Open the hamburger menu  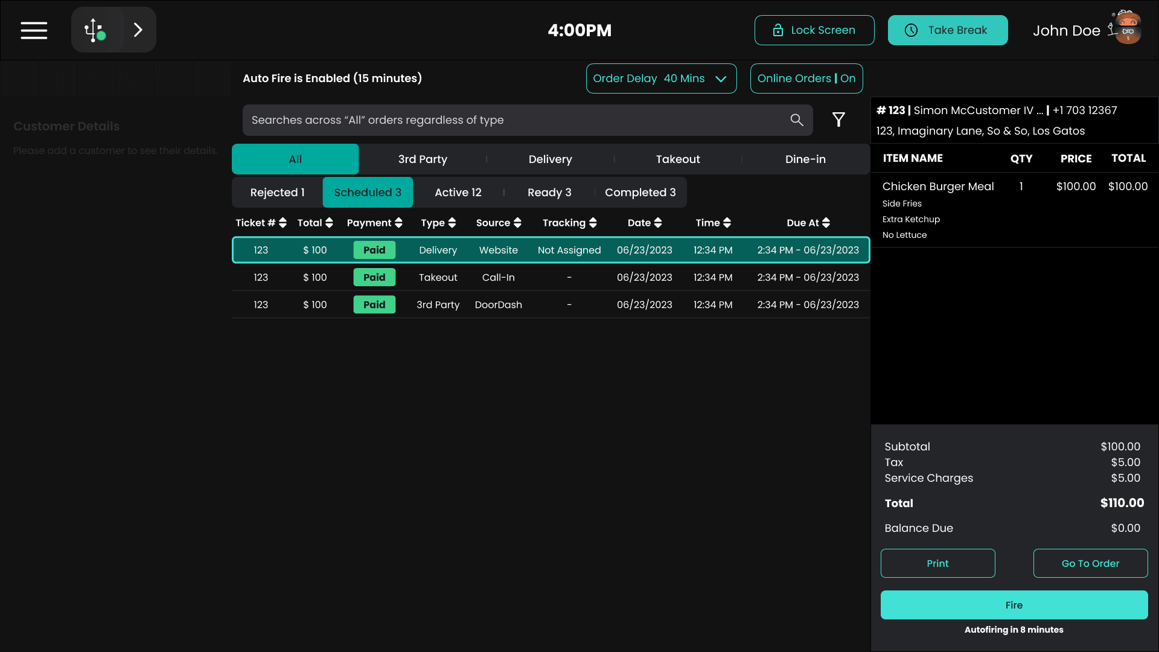34,30
